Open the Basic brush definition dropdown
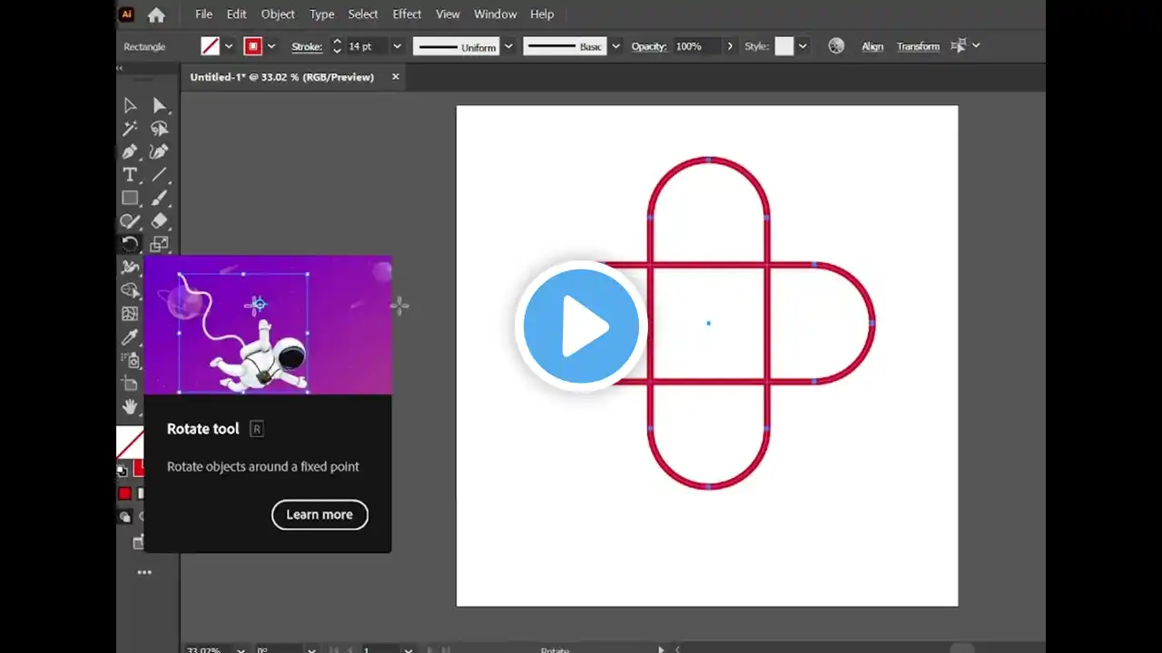 (615, 46)
